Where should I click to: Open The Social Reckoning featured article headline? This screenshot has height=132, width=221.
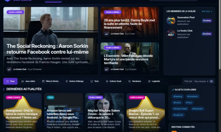click(x=48, y=49)
